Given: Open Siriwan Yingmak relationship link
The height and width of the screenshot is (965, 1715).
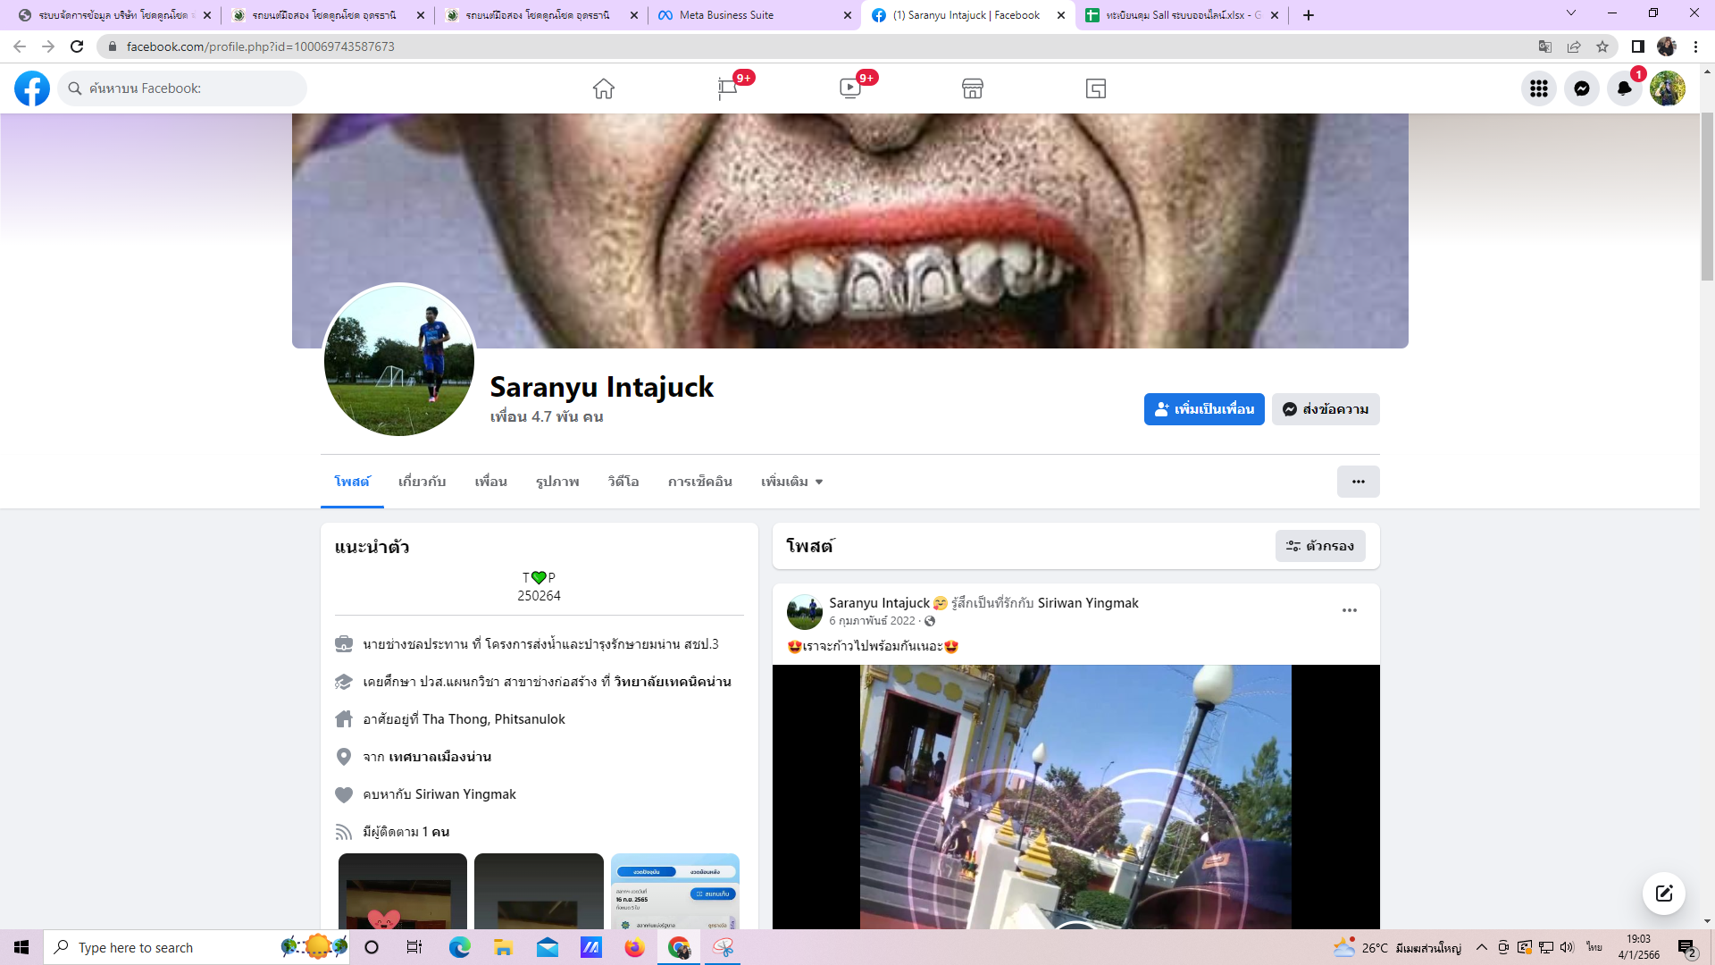Looking at the screenshot, I should pos(465,794).
